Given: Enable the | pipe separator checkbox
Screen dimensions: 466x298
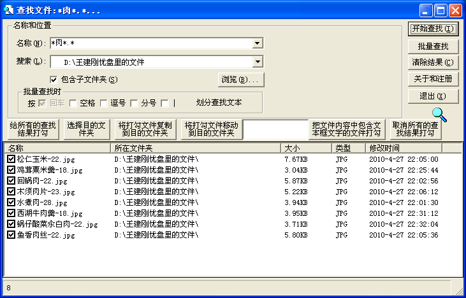Looking at the screenshot, I should point(164,103).
